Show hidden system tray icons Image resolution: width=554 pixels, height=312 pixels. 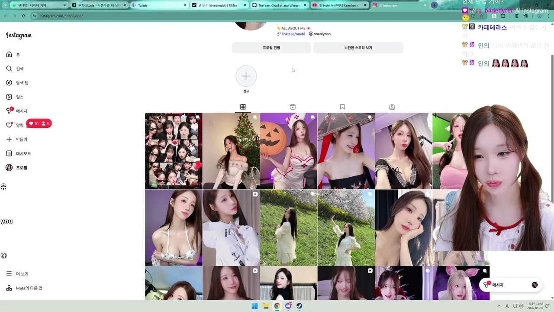pyautogui.click(x=499, y=306)
